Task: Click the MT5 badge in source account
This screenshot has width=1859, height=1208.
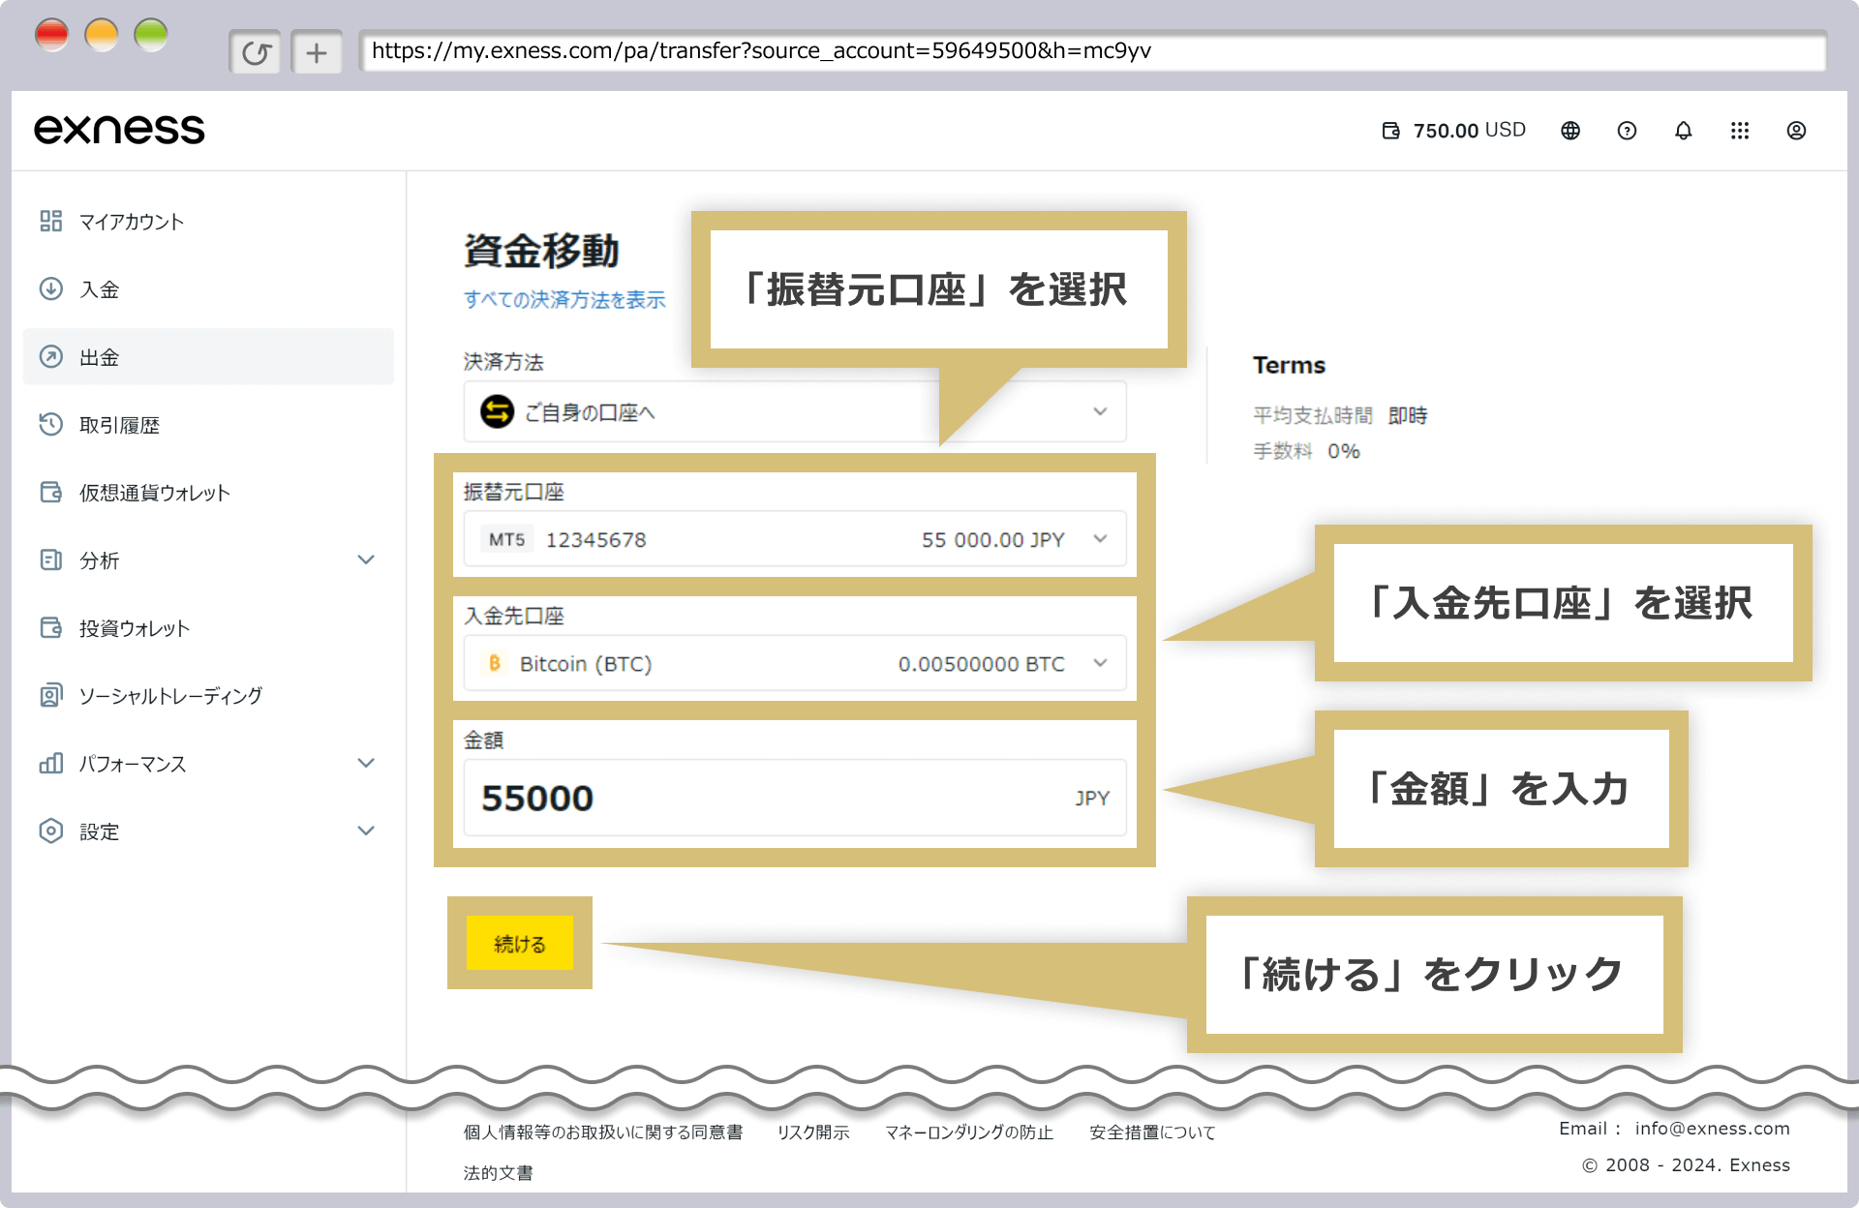Action: click(x=506, y=539)
